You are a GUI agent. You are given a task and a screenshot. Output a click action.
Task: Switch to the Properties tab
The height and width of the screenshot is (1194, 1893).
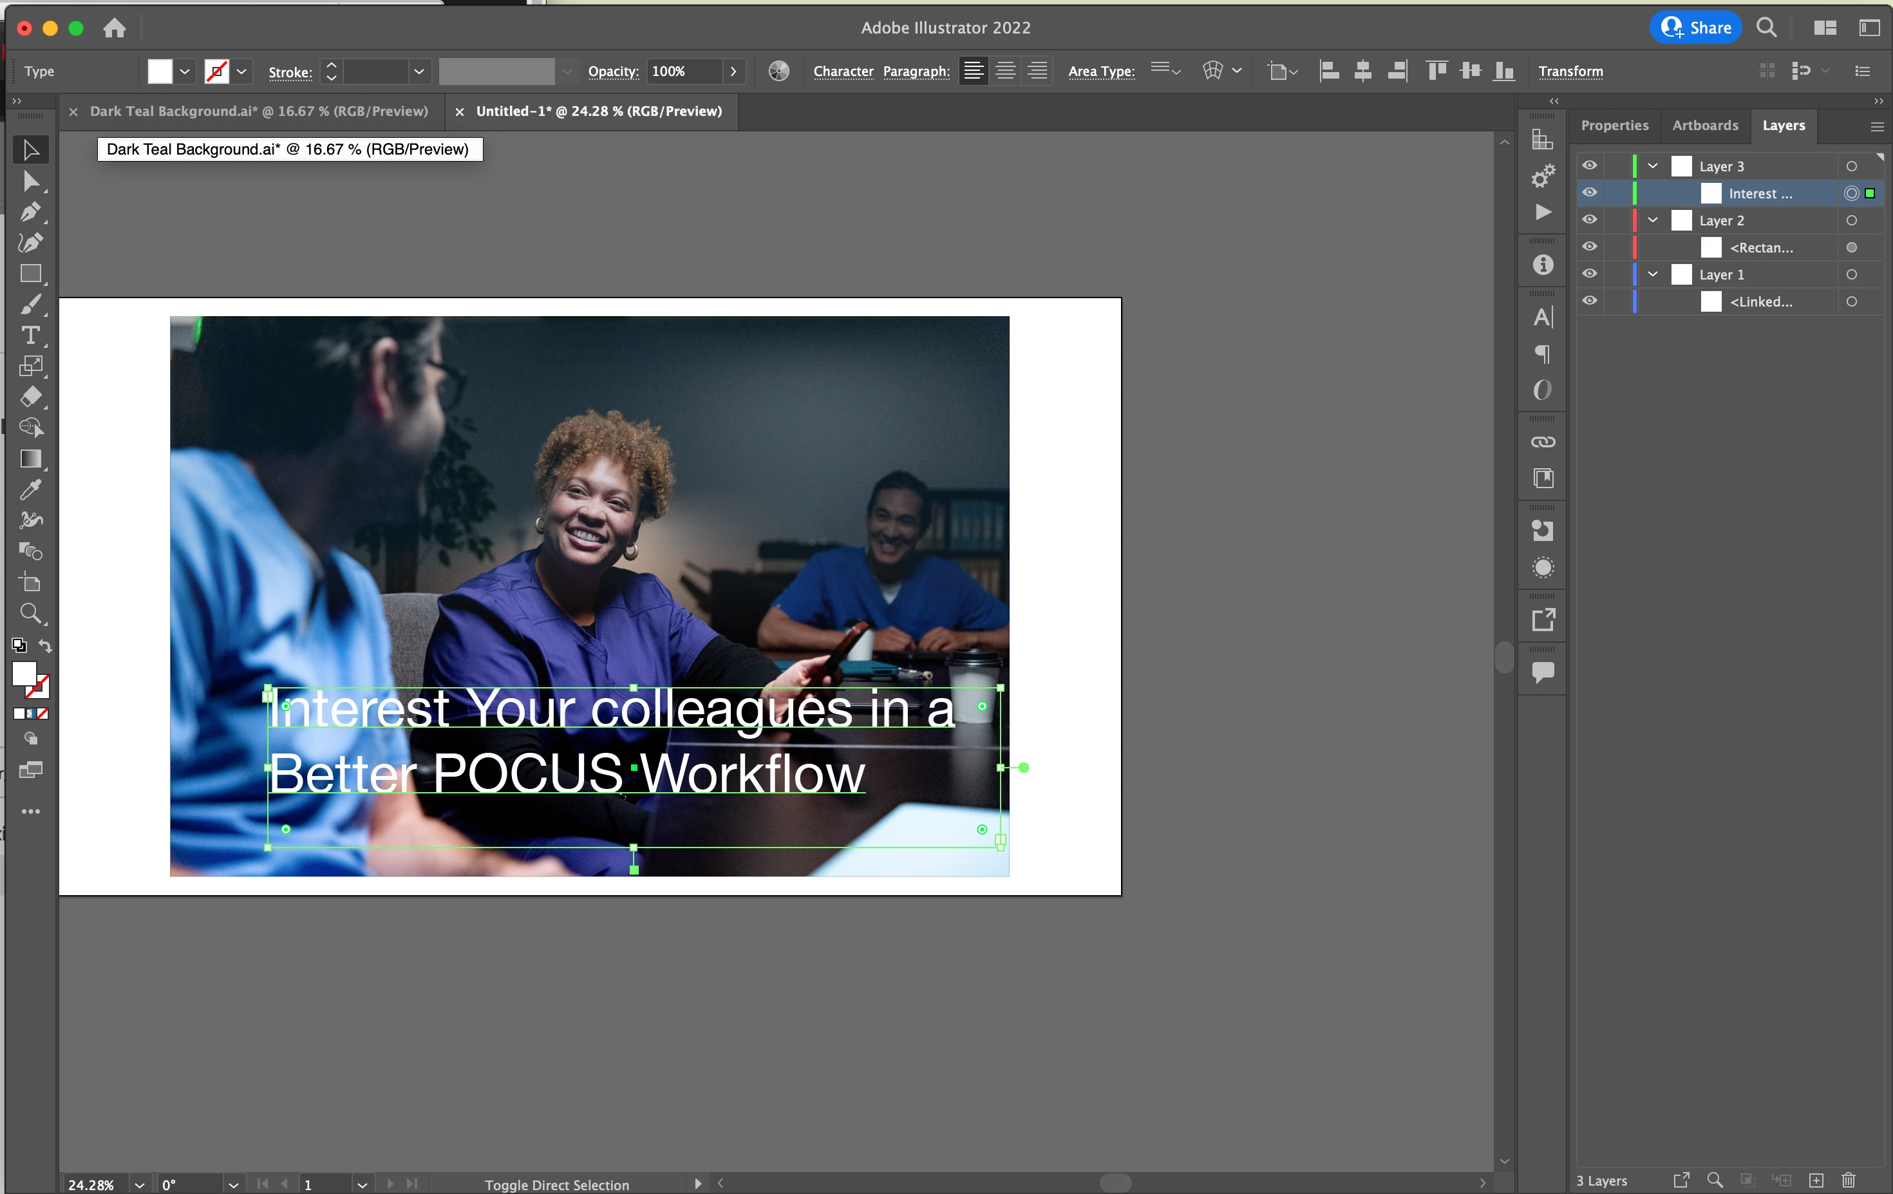pos(1614,126)
